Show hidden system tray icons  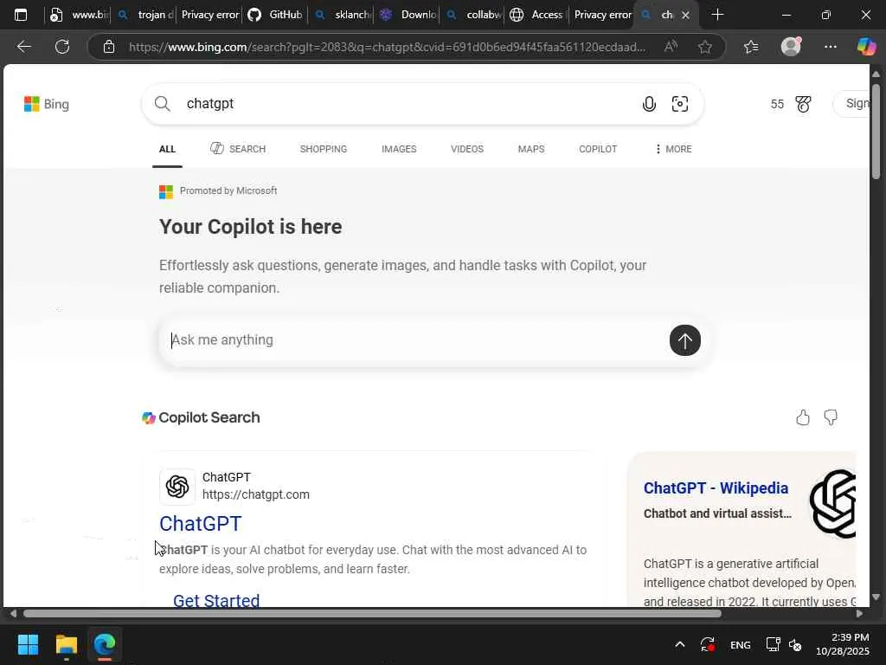click(680, 644)
